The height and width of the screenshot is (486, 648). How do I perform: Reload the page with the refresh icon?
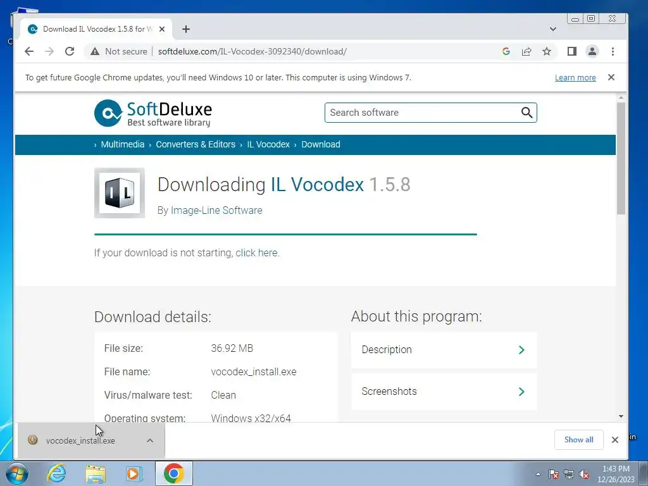(70, 51)
